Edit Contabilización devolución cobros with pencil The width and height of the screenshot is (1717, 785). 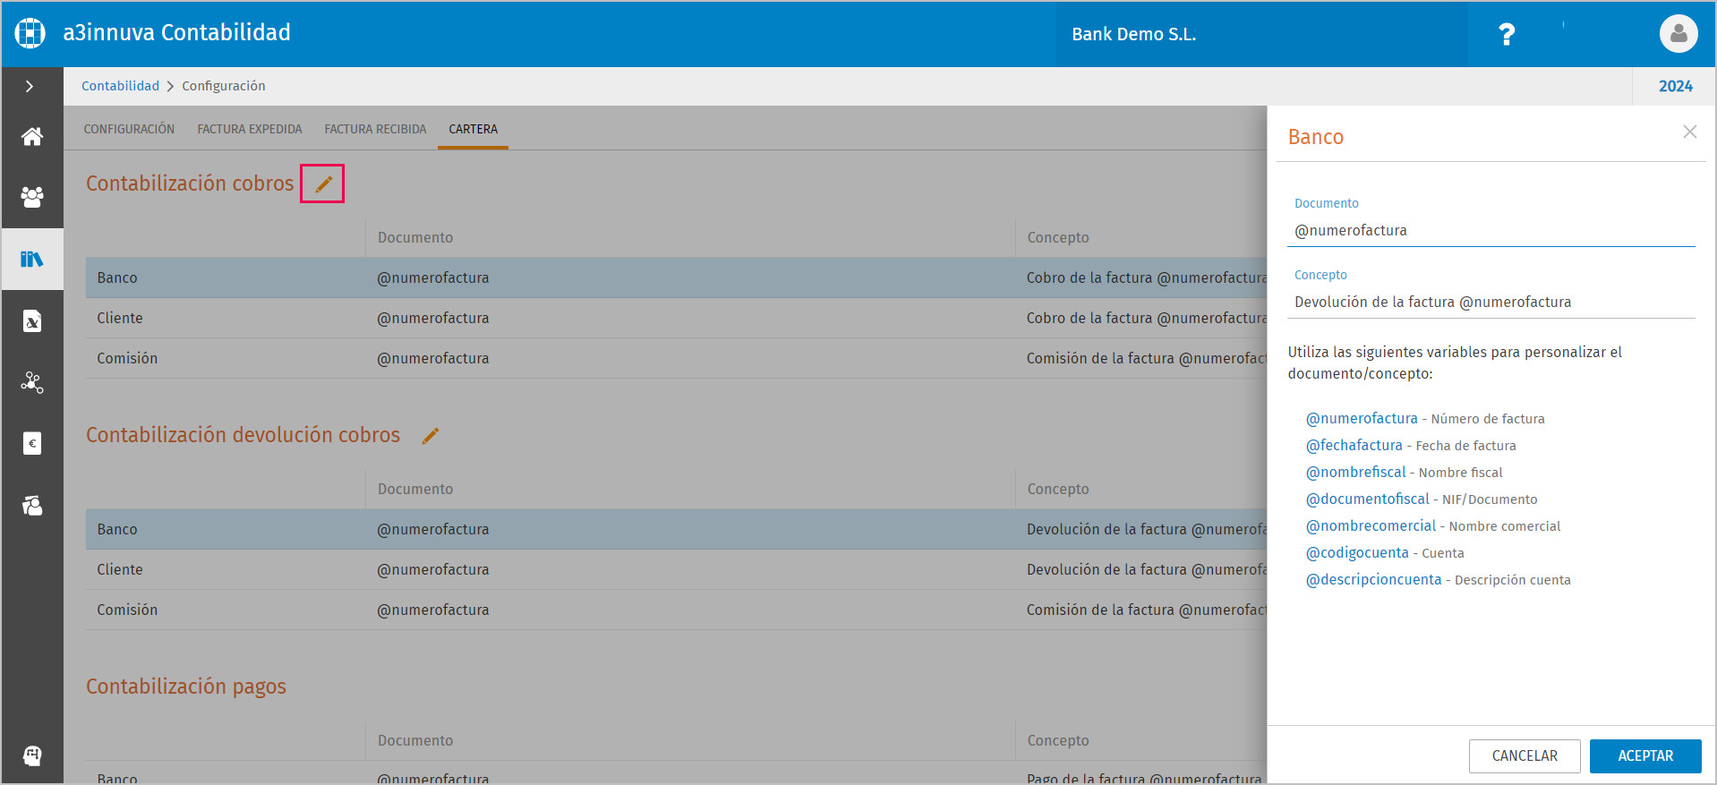pos(431,435)
